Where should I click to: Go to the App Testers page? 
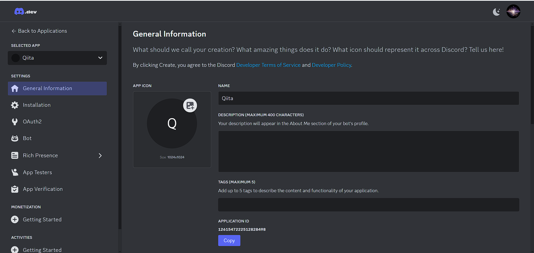tap(57, 172)
